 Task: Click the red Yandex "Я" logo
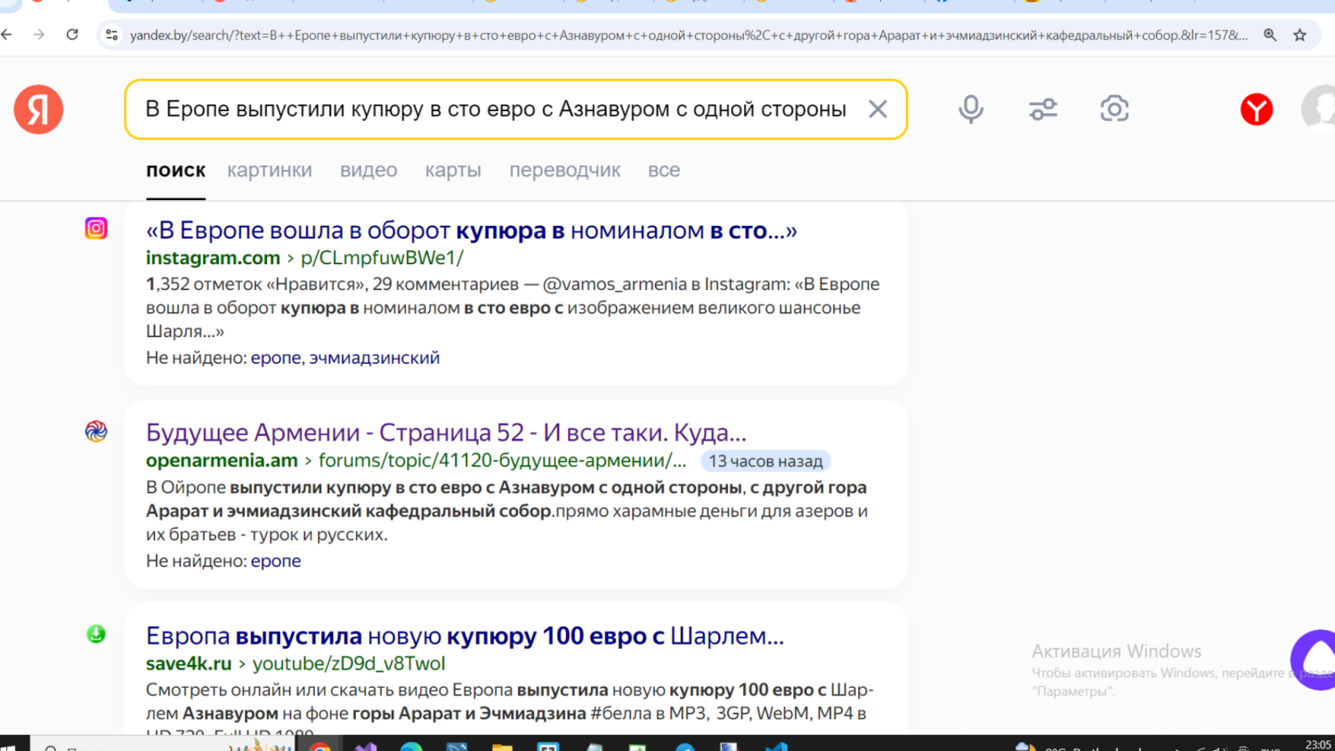click(x=37, y=109)
